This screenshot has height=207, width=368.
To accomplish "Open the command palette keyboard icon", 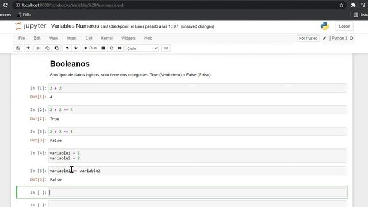I will click(x=166, y=48).
